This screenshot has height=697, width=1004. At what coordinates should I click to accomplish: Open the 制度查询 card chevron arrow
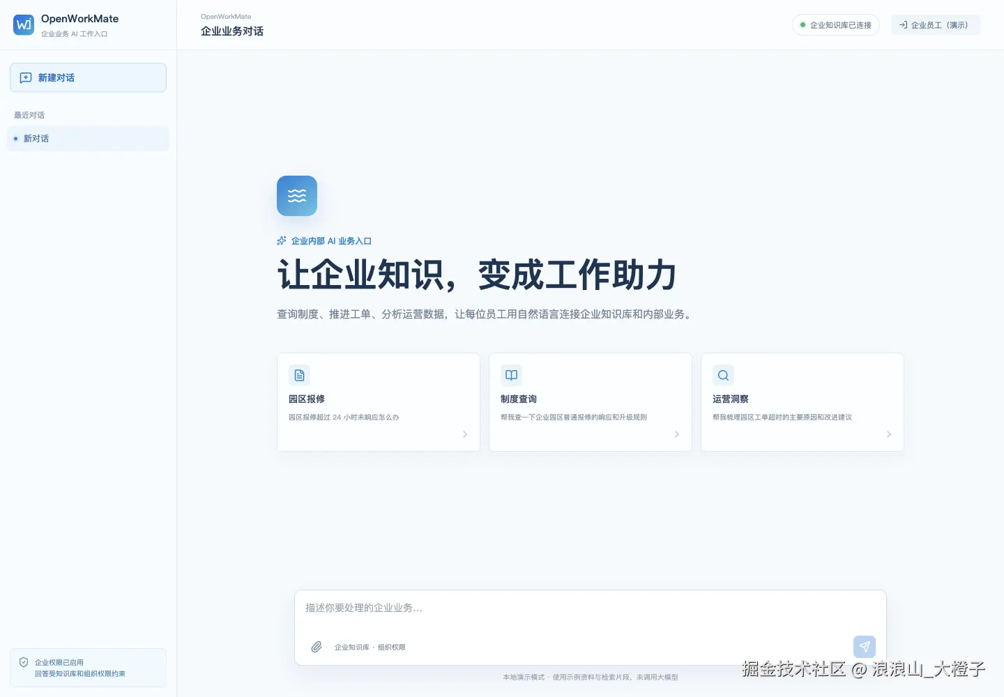pos(677,434)
